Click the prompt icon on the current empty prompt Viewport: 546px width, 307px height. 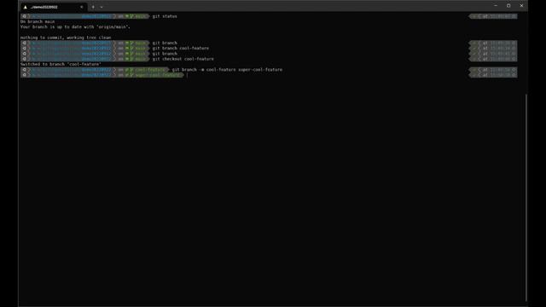pyautogui.click(x=24, y=75)
